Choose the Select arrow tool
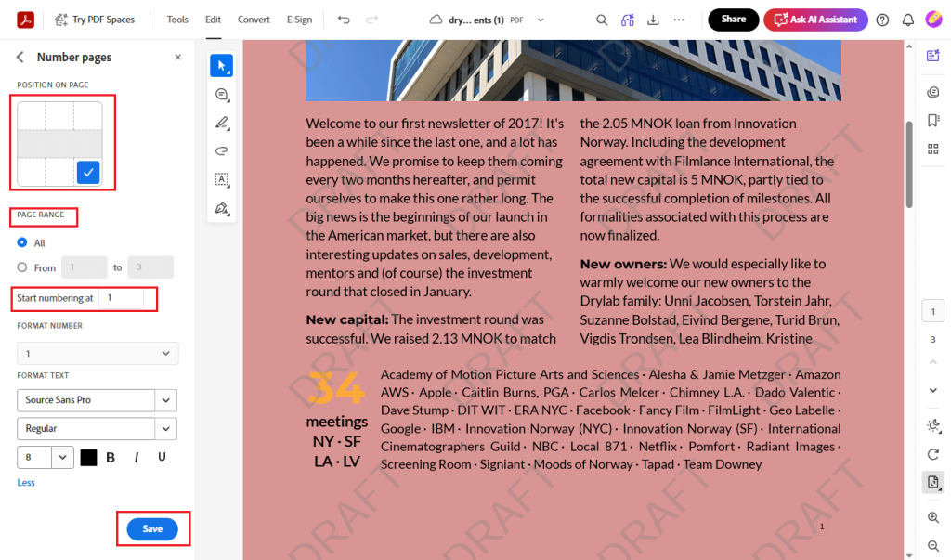951x560 pixels. pos(221,66)
